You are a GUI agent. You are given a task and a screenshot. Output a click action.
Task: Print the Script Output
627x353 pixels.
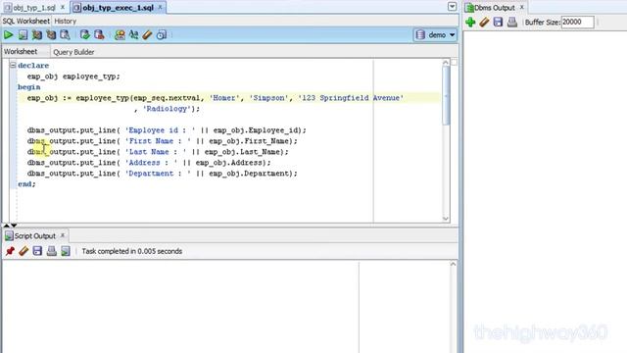pyautogui.click(x=52, y=251)
